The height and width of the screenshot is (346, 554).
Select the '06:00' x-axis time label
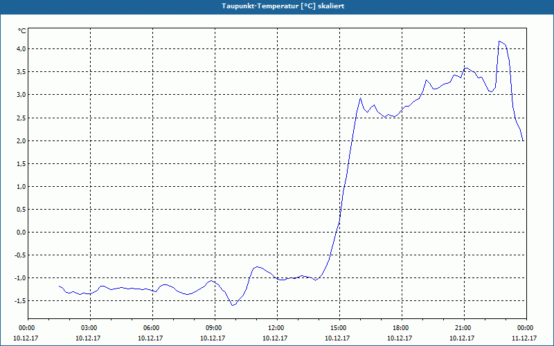tap(151, 328)
